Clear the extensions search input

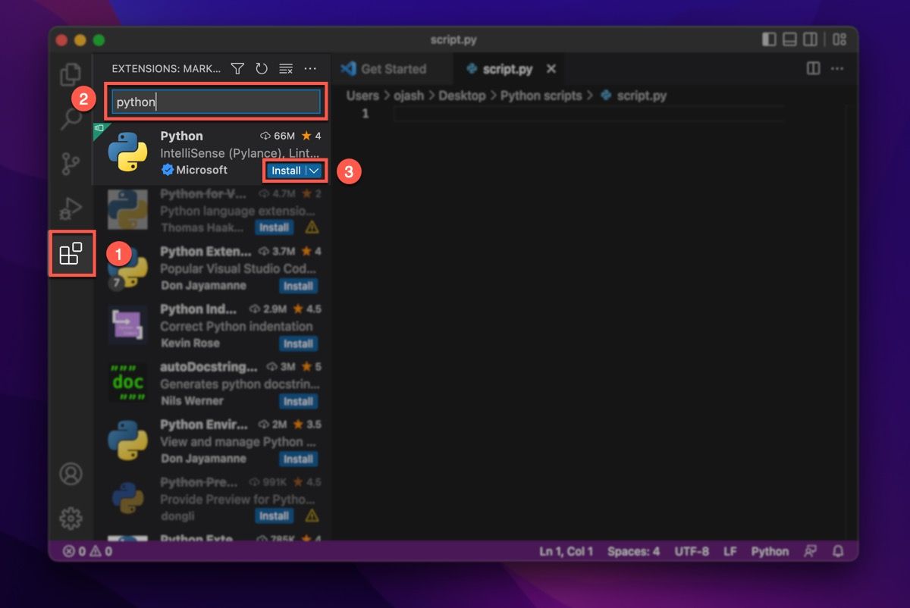(x=286, y=68)
